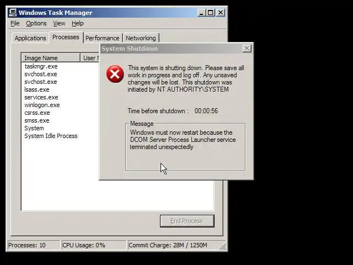Select the System Idle Process row

tap(51, 136)
